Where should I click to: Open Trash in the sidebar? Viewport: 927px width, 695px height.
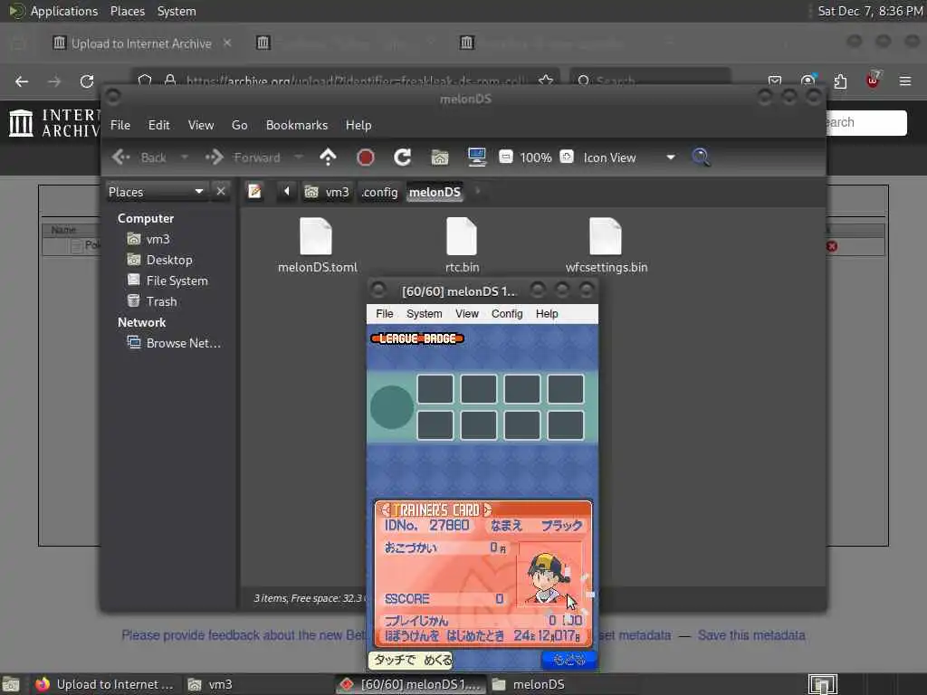coord(152,301)
